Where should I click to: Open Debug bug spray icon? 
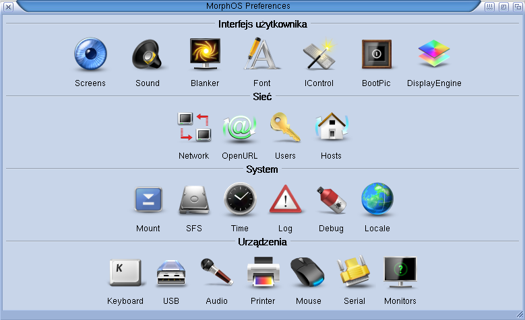[332, 200]
